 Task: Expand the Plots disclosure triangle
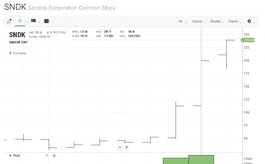pyautogui.click(x=10, y=156)
